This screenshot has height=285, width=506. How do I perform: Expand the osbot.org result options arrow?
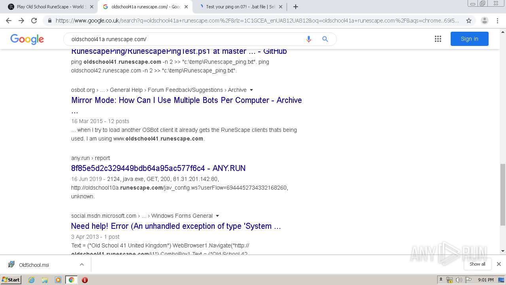[251, 90]
